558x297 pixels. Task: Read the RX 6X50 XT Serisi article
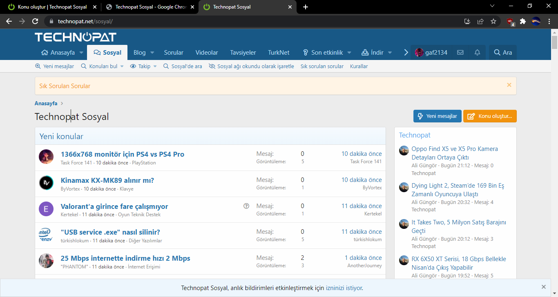[459, 263]
